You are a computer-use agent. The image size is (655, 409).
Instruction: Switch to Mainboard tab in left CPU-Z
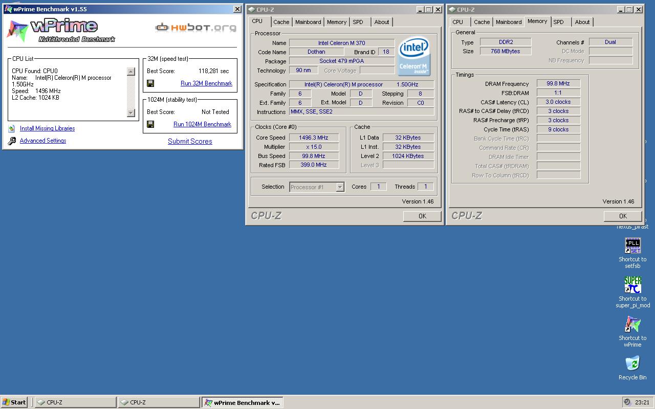(308, 22)
